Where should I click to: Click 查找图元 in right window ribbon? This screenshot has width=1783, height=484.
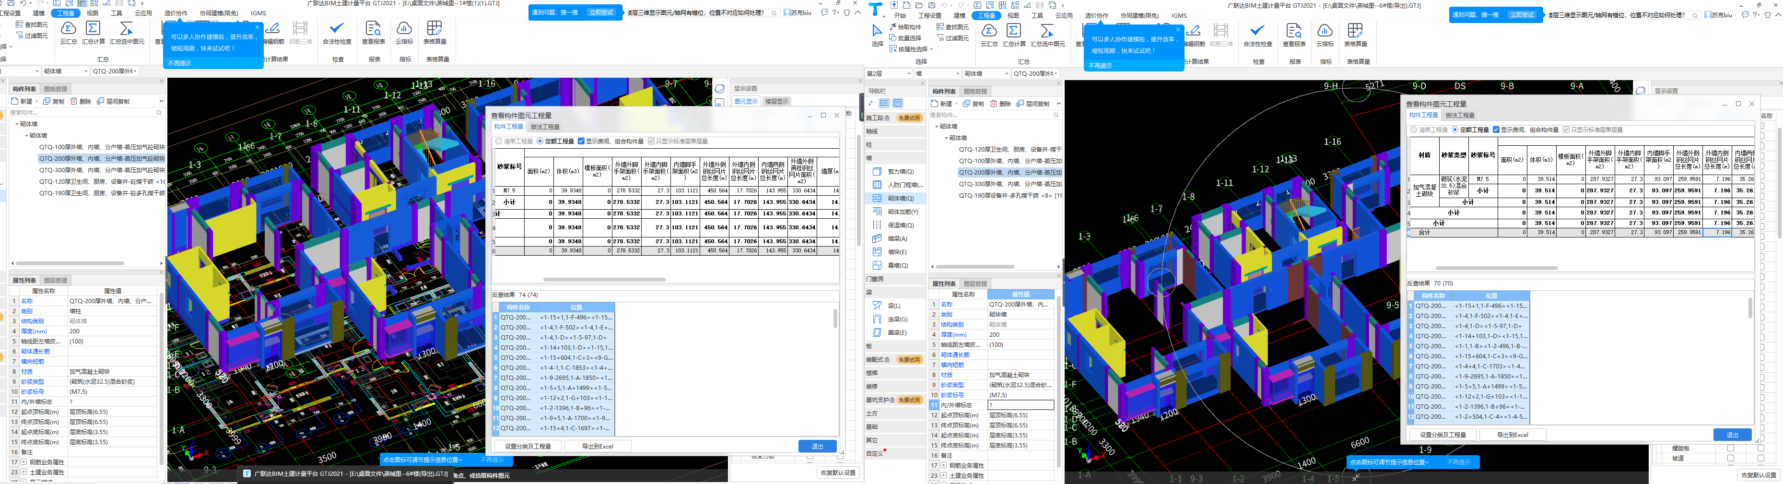pos(952,27)
